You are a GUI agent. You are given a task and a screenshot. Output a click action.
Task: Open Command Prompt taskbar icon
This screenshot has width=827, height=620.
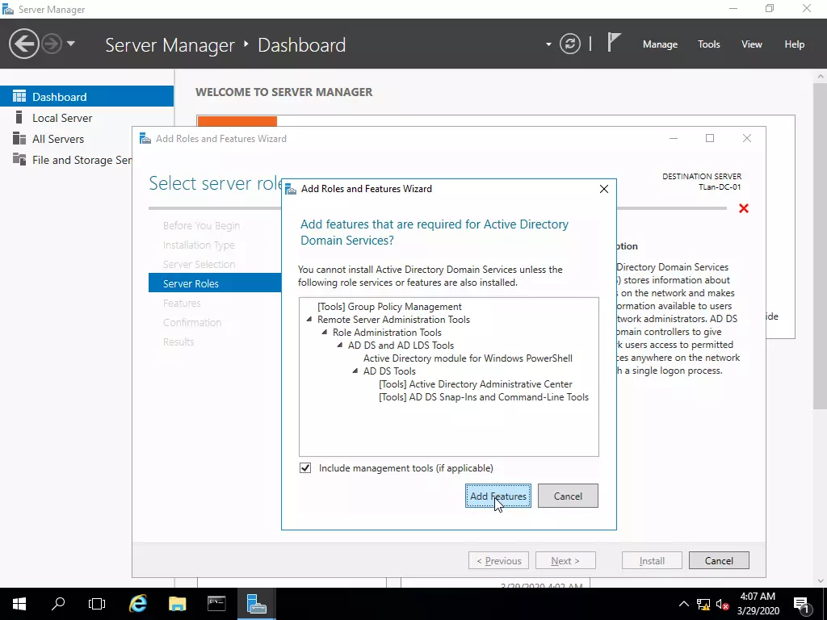click(216, 604)
